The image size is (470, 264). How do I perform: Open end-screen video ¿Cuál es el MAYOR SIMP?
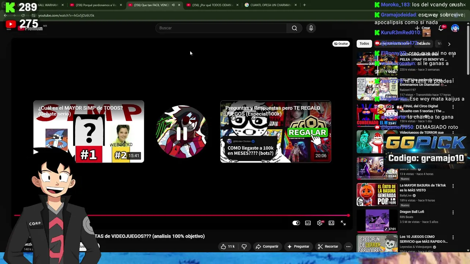point(88,132)
